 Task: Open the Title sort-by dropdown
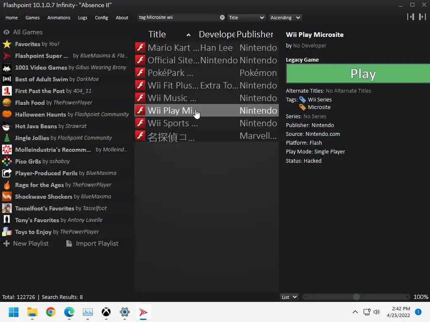pos(246,18)
